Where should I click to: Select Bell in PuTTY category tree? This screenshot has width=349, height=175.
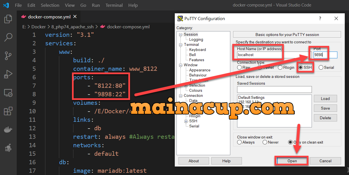coord(192,55)
